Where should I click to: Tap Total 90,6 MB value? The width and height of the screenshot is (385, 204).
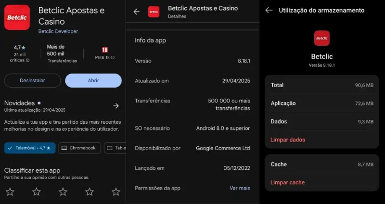coord(364,85)
